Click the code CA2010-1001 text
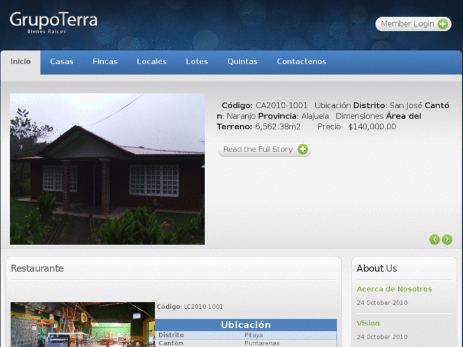Image resolution: width=463 pixels, height=347 pixels. pyautogui.click(x=281, y=106)
